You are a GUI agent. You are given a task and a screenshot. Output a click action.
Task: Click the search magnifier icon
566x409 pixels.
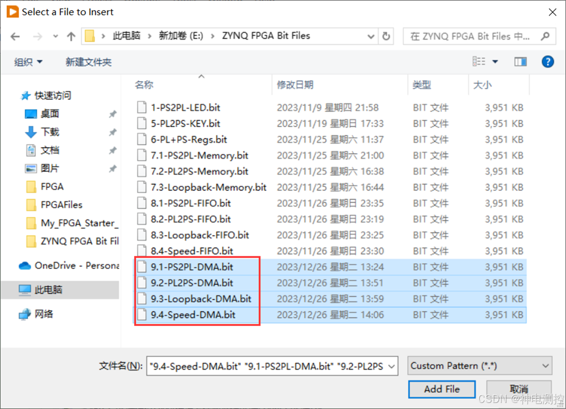[545, 36]
